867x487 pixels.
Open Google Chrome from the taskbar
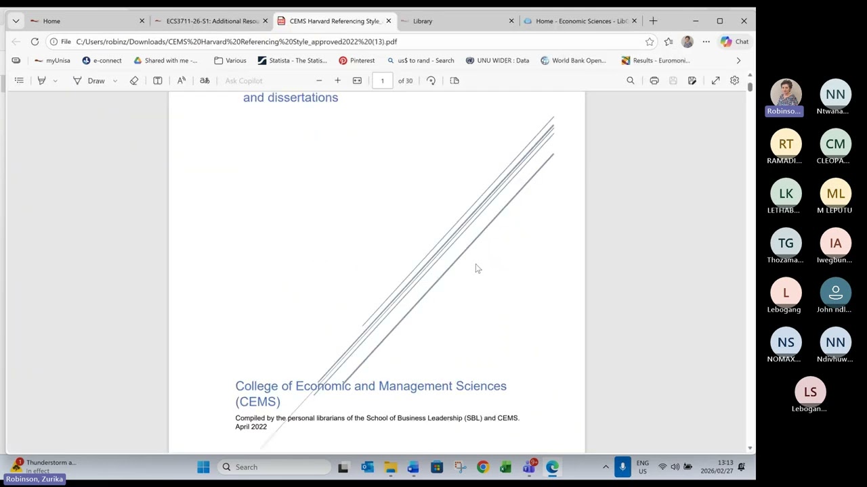pyautogui.click(x=482, y=467)
